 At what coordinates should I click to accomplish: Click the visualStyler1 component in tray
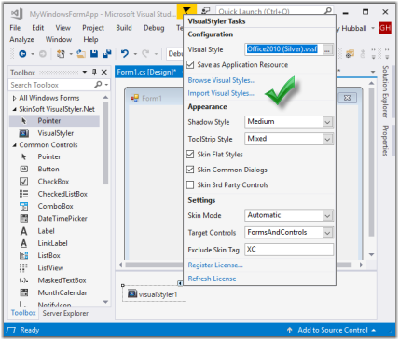pos(154,294)
